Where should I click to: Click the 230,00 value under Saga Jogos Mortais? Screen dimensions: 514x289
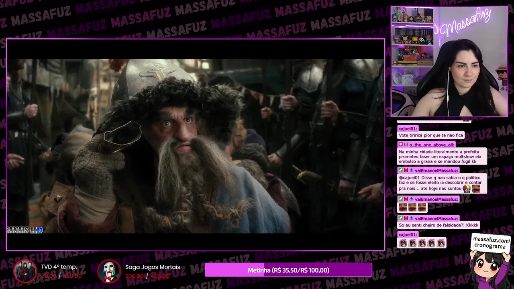tap(135, 276)
